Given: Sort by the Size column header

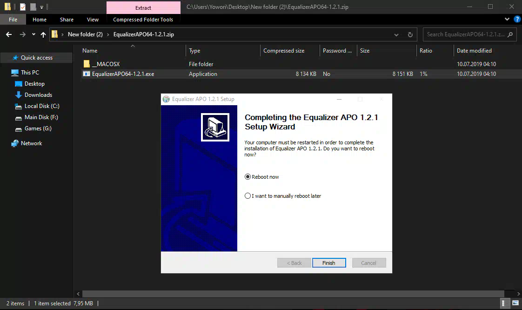Looking at the screenshot, I should [387, 51].
